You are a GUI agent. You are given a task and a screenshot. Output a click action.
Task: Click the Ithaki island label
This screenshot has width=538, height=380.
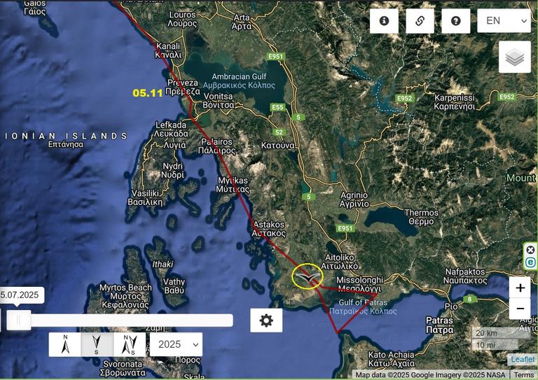(163, 265)
